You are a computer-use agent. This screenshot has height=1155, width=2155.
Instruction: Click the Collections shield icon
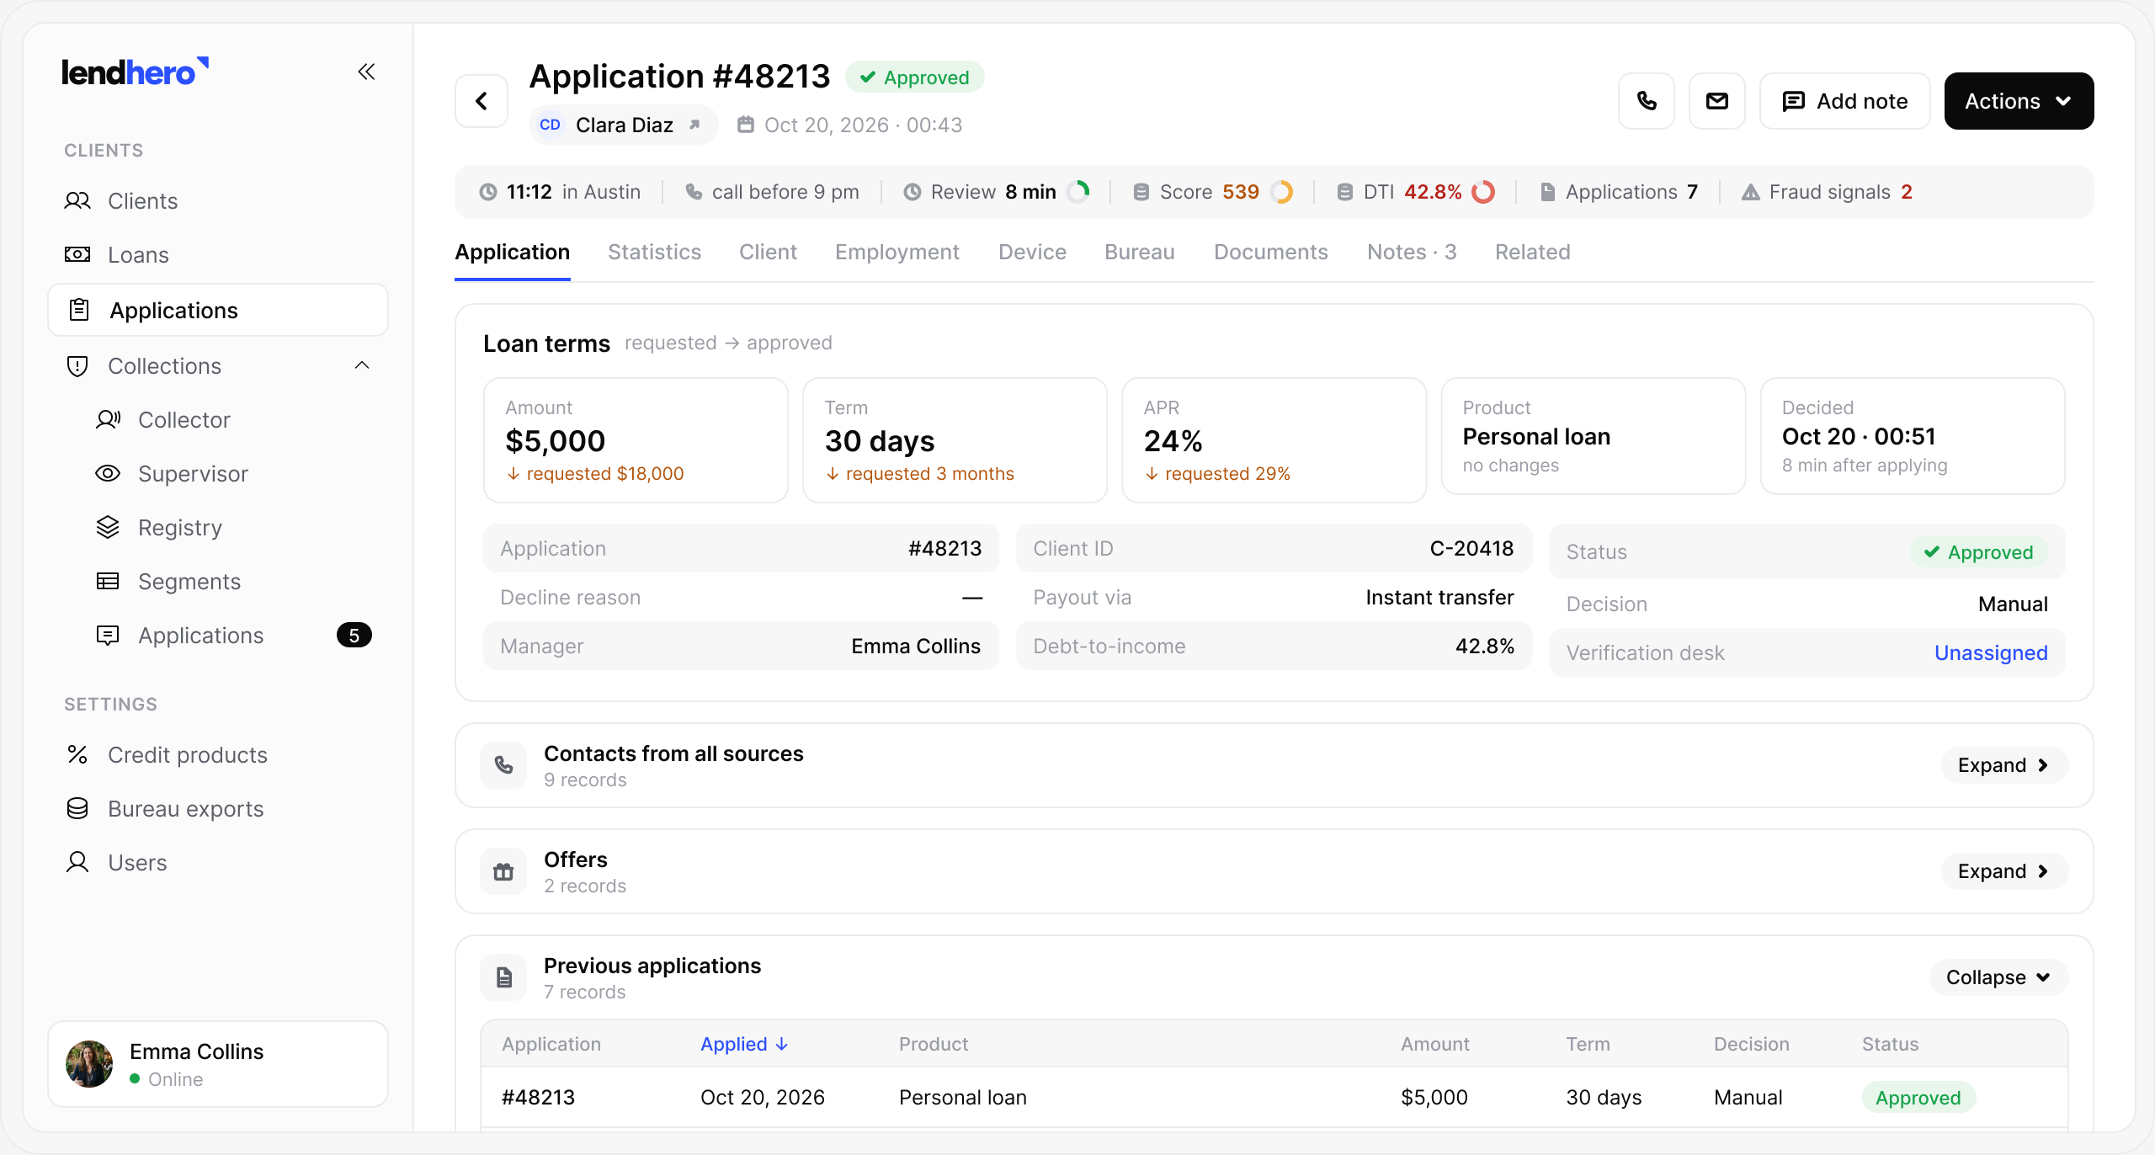(x=77, y=366)
